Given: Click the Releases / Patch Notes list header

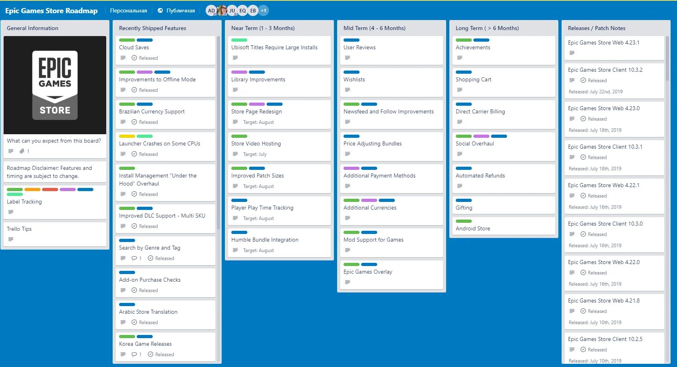Looking at the screenshot, I should point(596,28).
